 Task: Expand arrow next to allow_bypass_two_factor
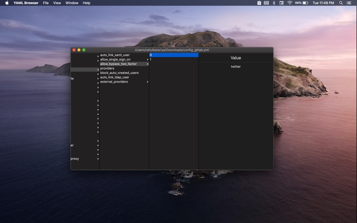[x=148, y=64]
